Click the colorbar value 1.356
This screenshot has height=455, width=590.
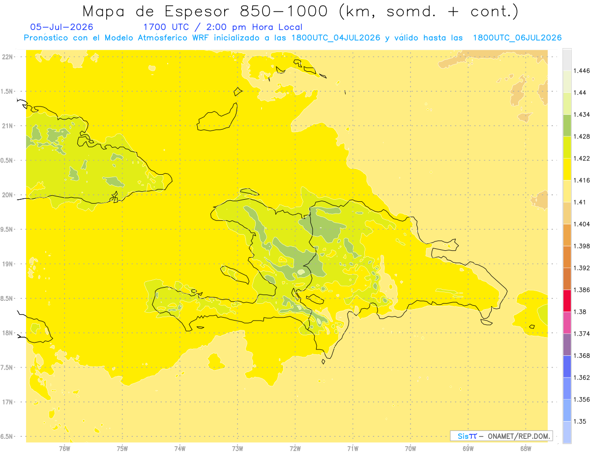(x=582, y=400)
